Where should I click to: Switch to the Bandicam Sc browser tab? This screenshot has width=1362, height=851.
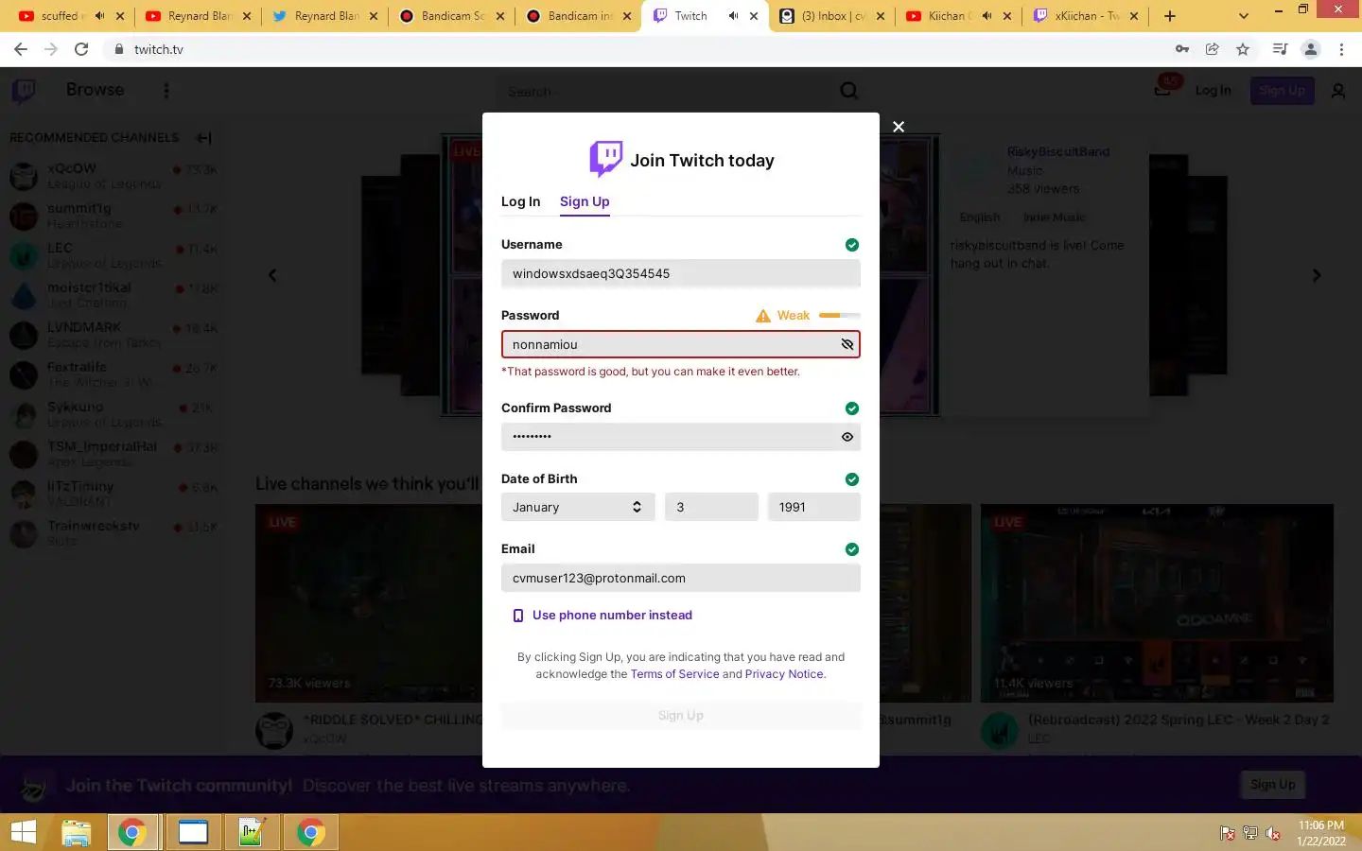[x=451, y=16]
